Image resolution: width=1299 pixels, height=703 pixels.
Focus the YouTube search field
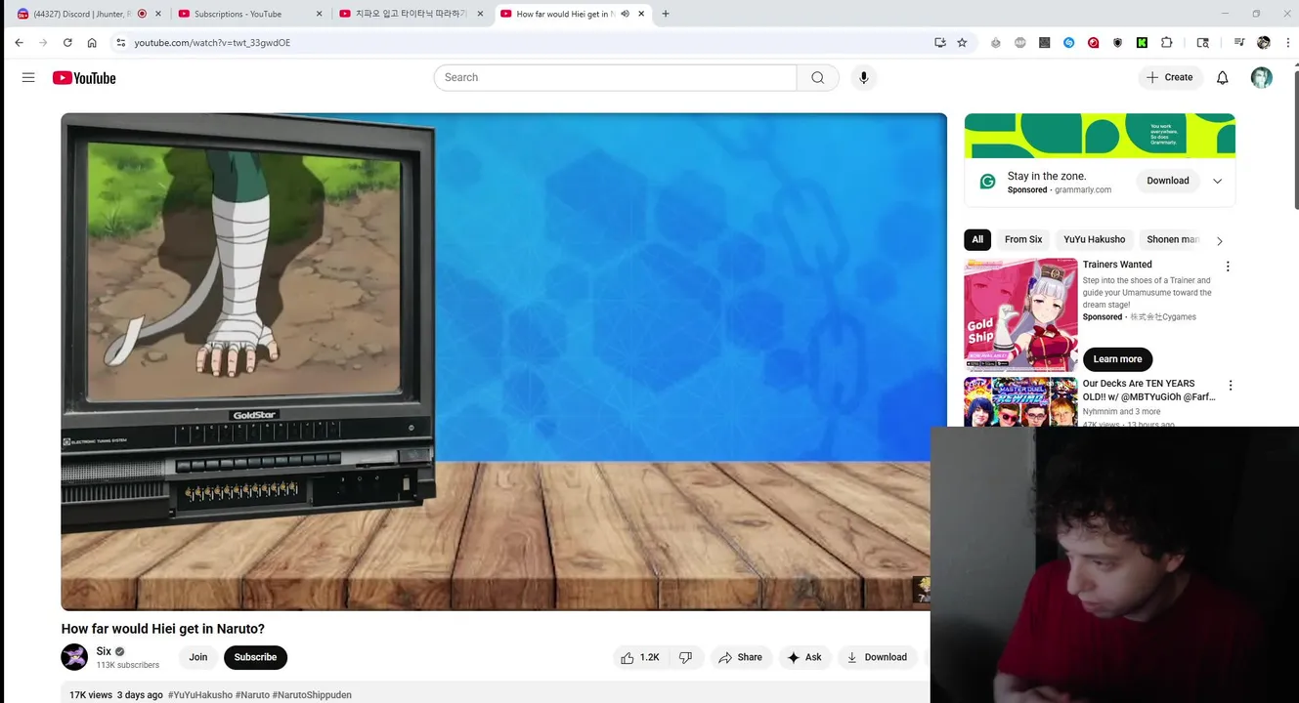coord(615,77)
